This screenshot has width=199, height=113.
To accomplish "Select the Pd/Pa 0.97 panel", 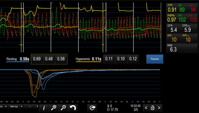I will pos(182,18).
